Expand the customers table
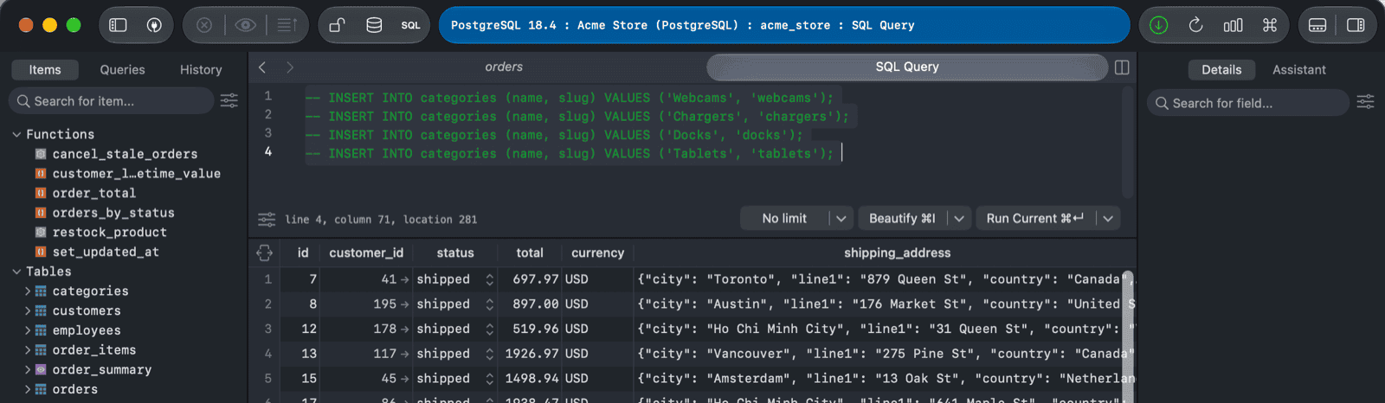This screenshot has width=1385, height=403. [x=28, y=311]
